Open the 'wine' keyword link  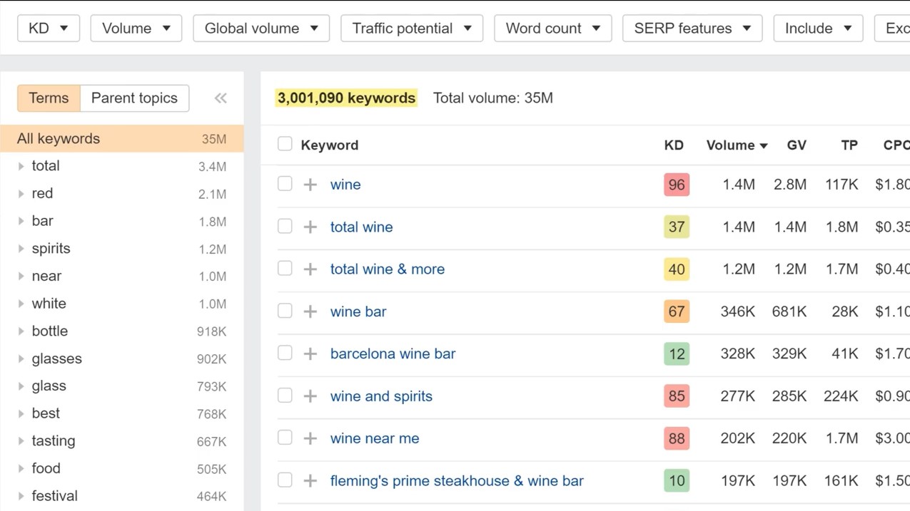tap(345, 185)
